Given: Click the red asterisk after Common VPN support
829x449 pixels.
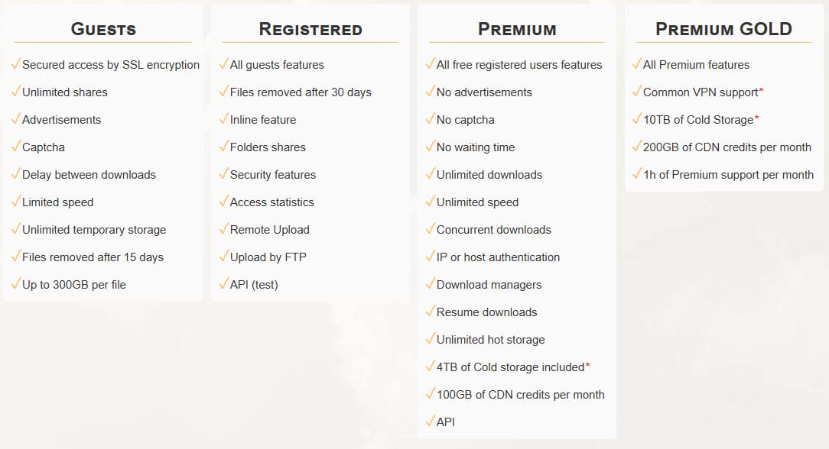Looking at the screenshot, I should pyautogui.click(x=761, y=92).
